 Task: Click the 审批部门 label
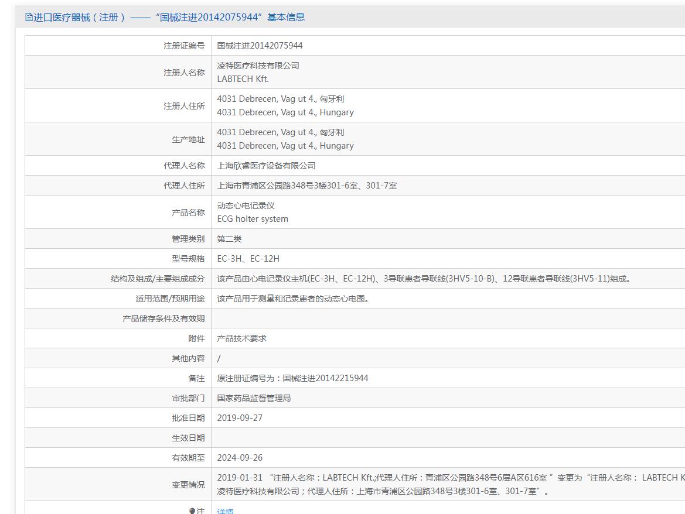(188, 398)
